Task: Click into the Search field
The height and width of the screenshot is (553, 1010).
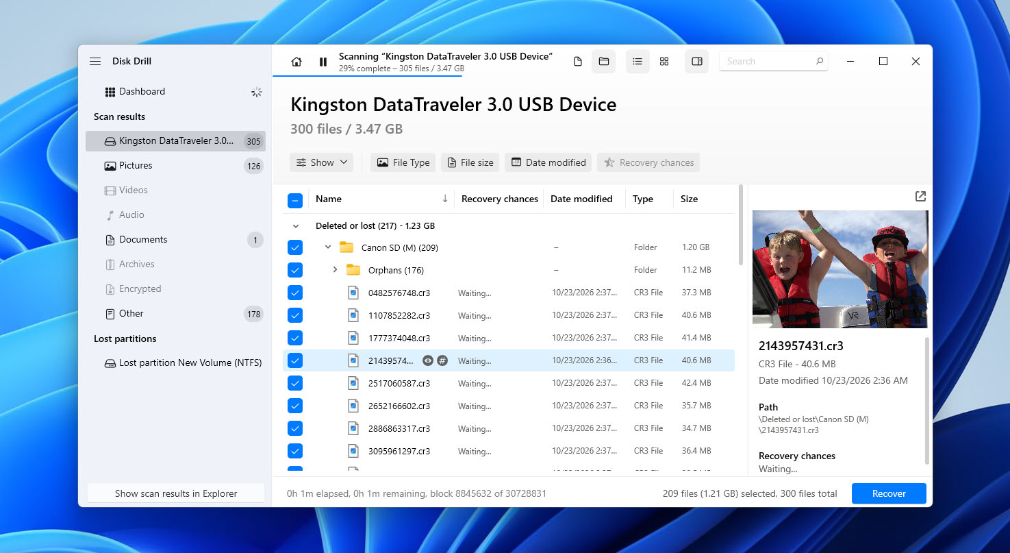Action: [773, 62]
